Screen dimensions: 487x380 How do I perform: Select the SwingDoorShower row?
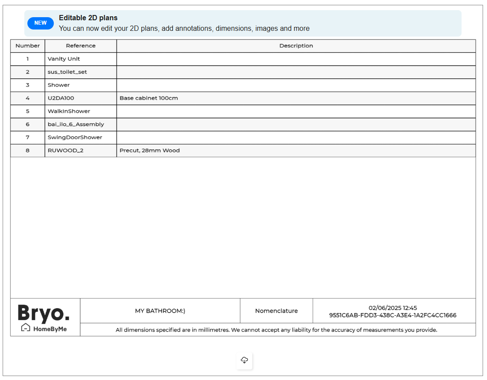75,137
